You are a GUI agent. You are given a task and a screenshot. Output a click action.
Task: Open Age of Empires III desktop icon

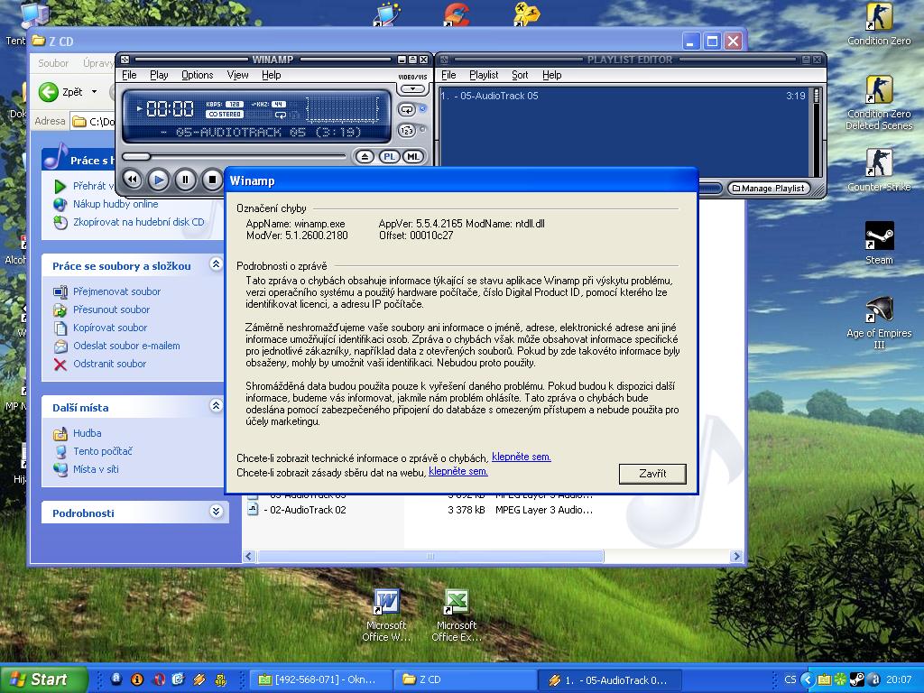point(879,322)
